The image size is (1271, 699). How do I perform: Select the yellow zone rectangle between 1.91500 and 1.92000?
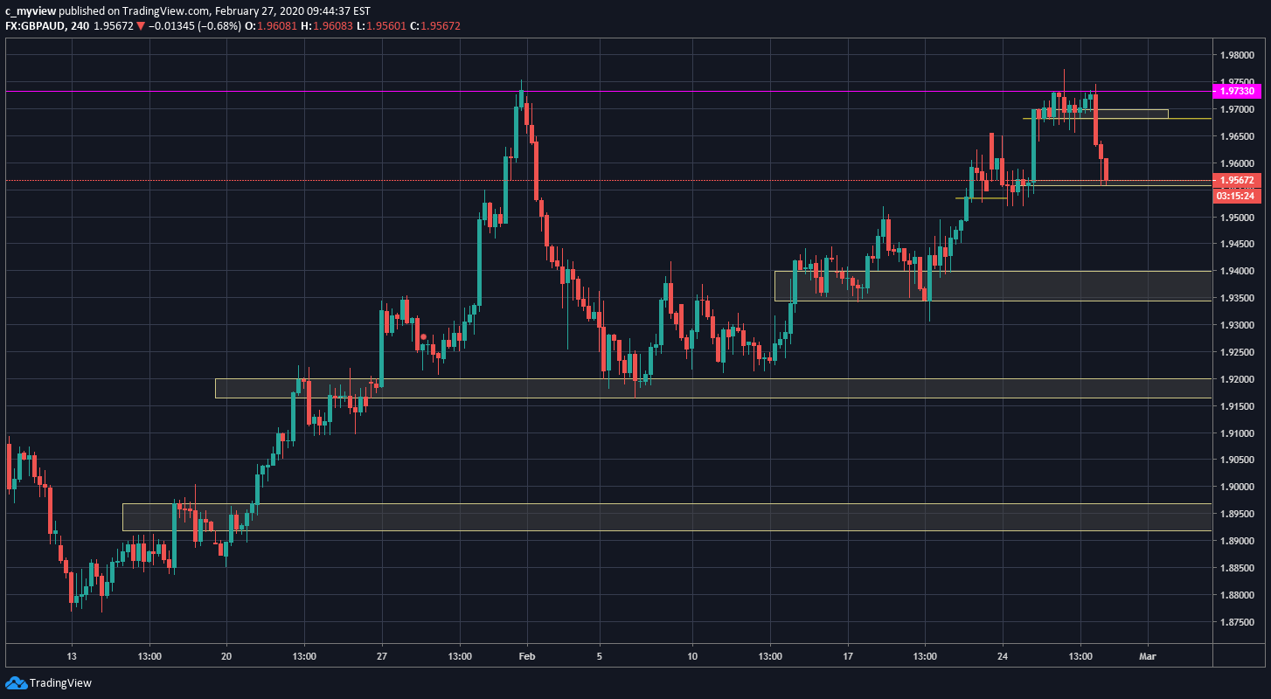[713, 388]
